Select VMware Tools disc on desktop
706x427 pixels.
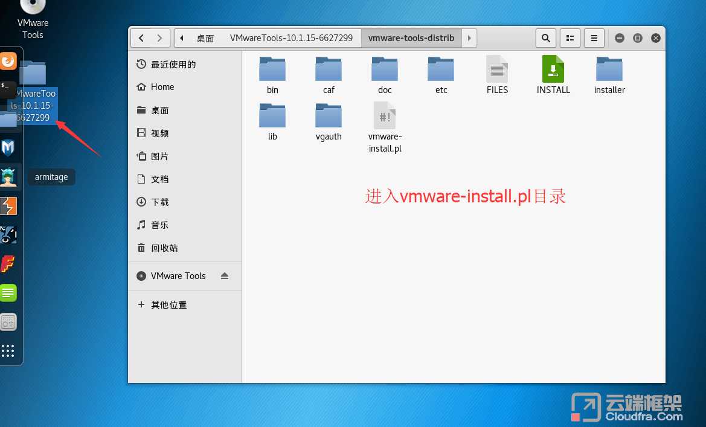click(x=33, y=18)
